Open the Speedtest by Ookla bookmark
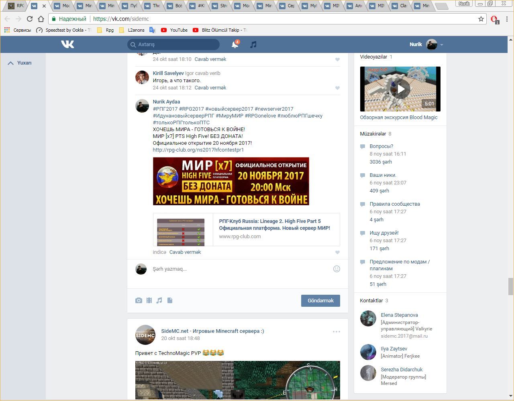514x401 pixels. pos(63,30)
